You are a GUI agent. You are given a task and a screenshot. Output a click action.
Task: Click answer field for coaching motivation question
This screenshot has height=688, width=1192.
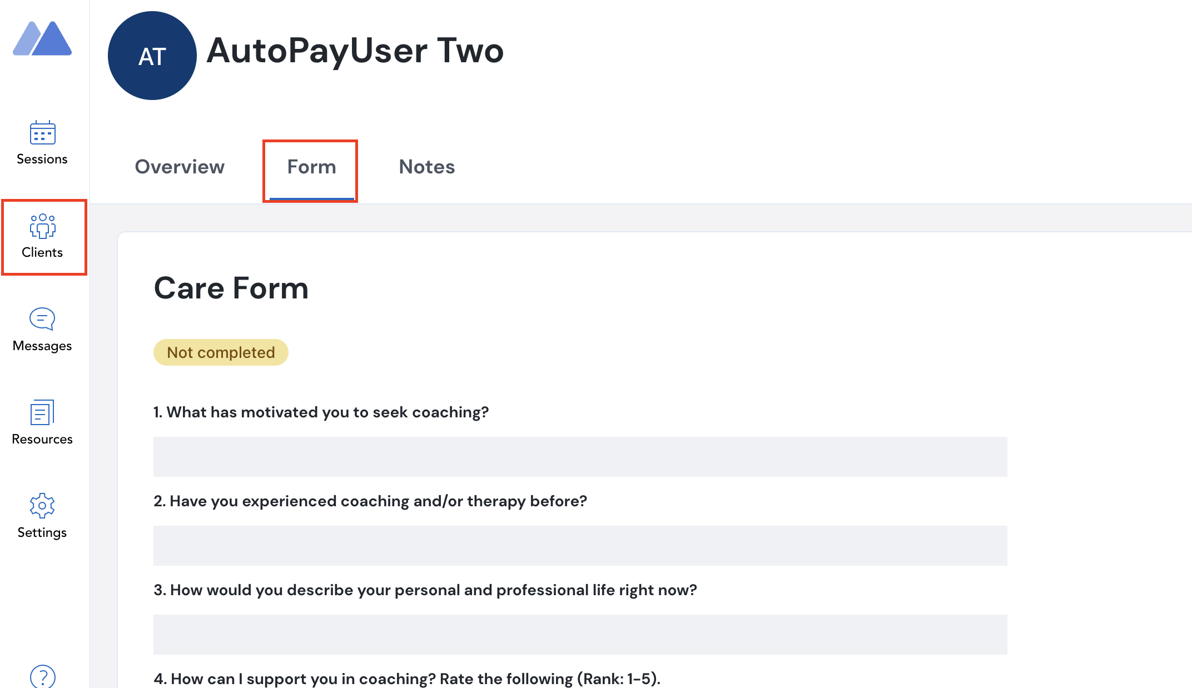[x=580, y=456]
